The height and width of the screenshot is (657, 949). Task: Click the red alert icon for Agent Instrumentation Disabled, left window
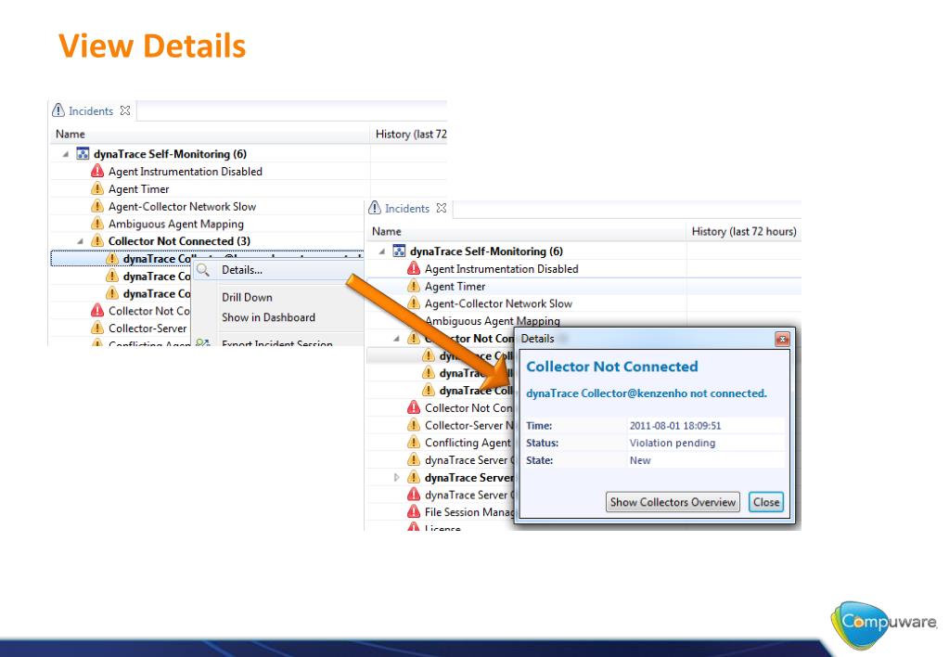[97, 171]
